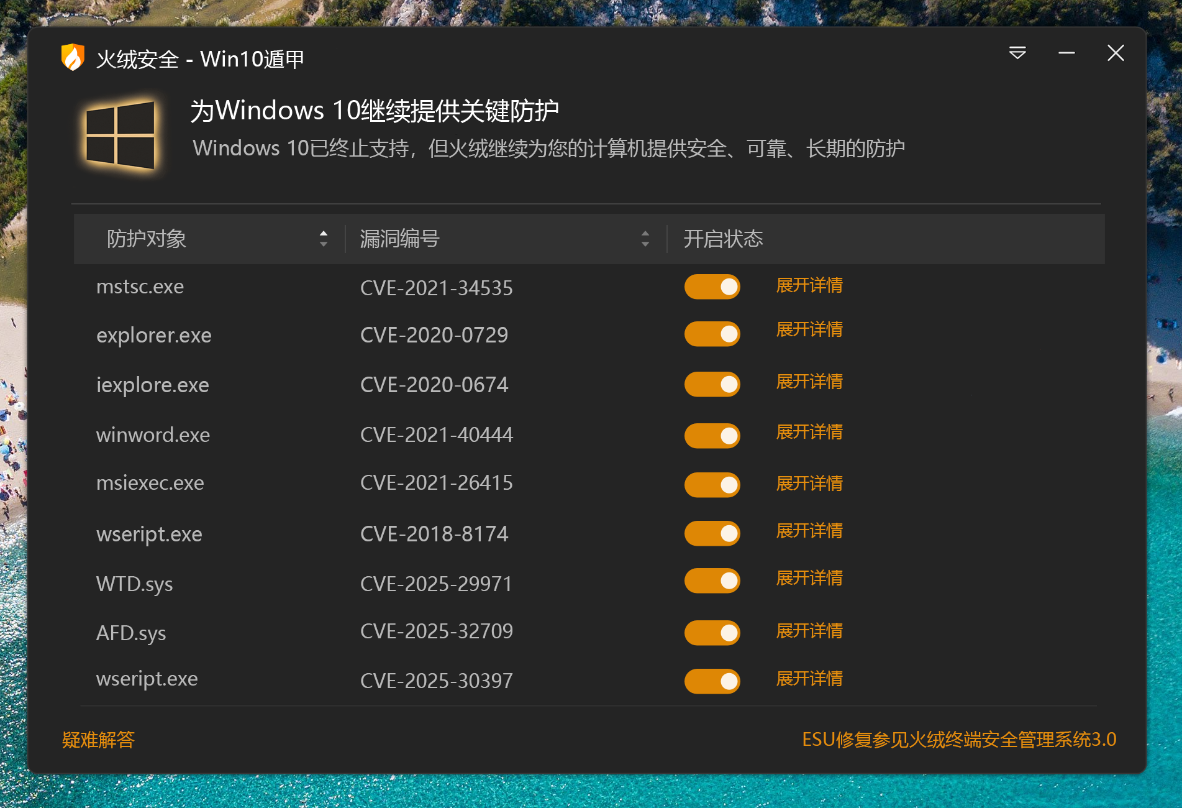This screenshot has width=1182, height=808.
Task: Toggle protection for mstsc.exe
Action: tap(712, 287)
